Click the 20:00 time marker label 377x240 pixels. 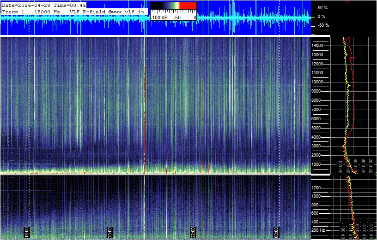(x=109, y=232)
